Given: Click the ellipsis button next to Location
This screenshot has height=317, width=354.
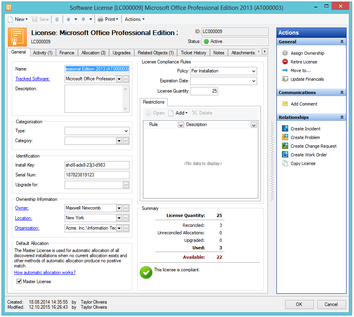Looking at the screenshot, I should pos(126,218).
